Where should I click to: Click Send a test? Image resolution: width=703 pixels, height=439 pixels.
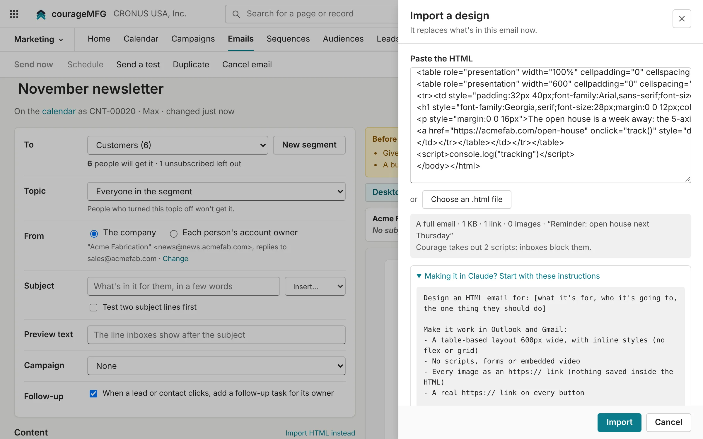(138, 64)
